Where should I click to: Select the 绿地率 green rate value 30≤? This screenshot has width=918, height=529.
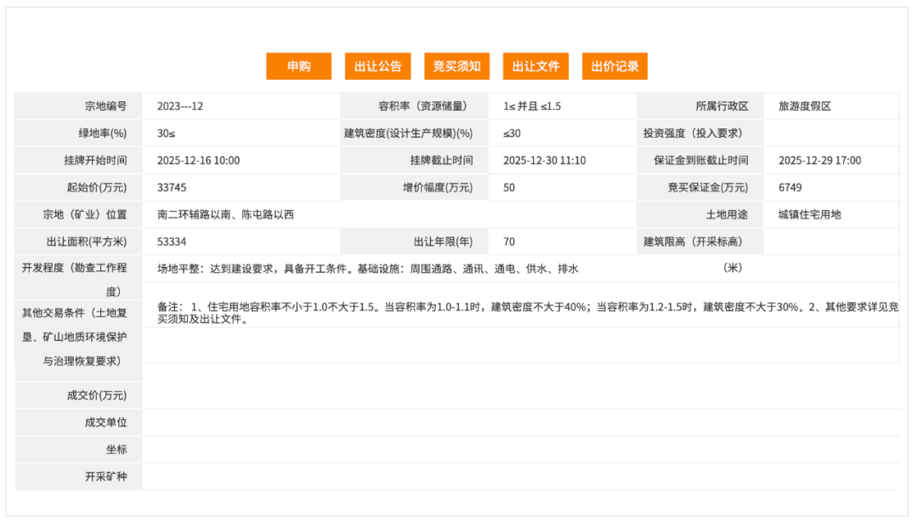click(161, 133)
